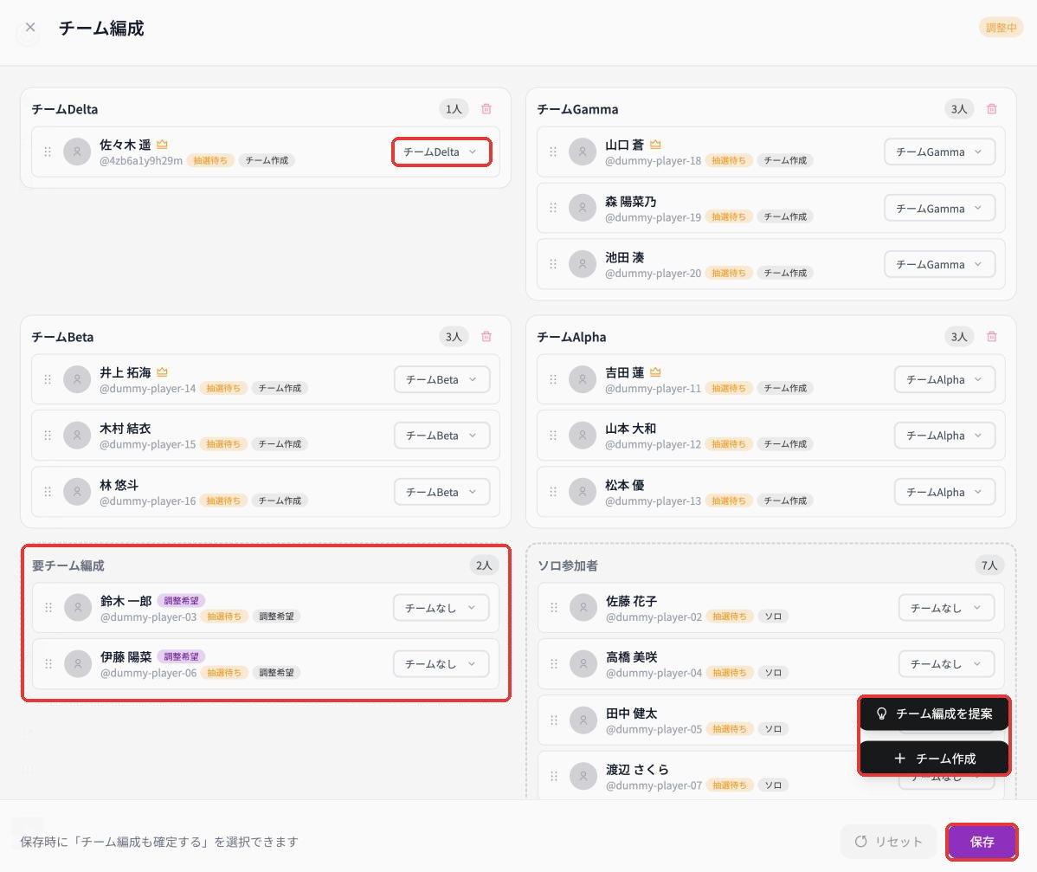The image size is (1037, 872).
Task: Open team dropdown for 鈴木 一郎
Action: point(441,608)
